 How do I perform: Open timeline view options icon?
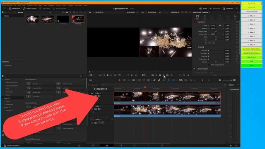[x=91, y=80]
